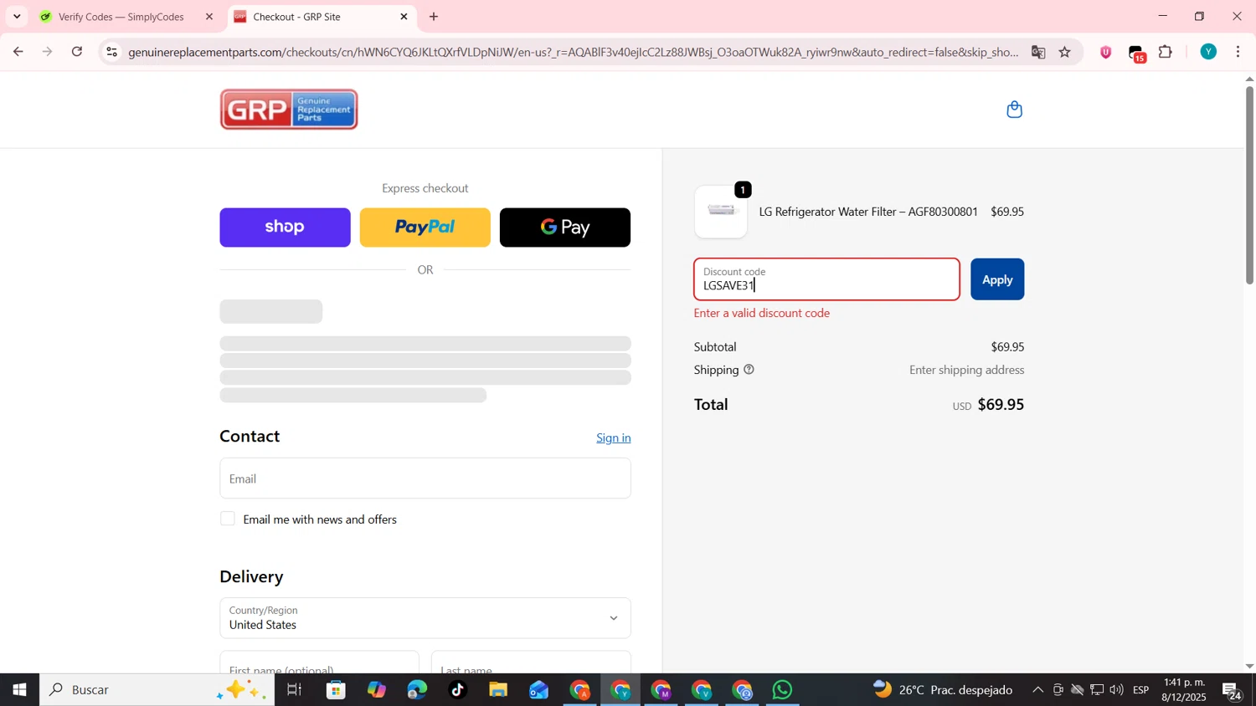
Task: Open WhatsApp from taskbar
Action: 782,690
